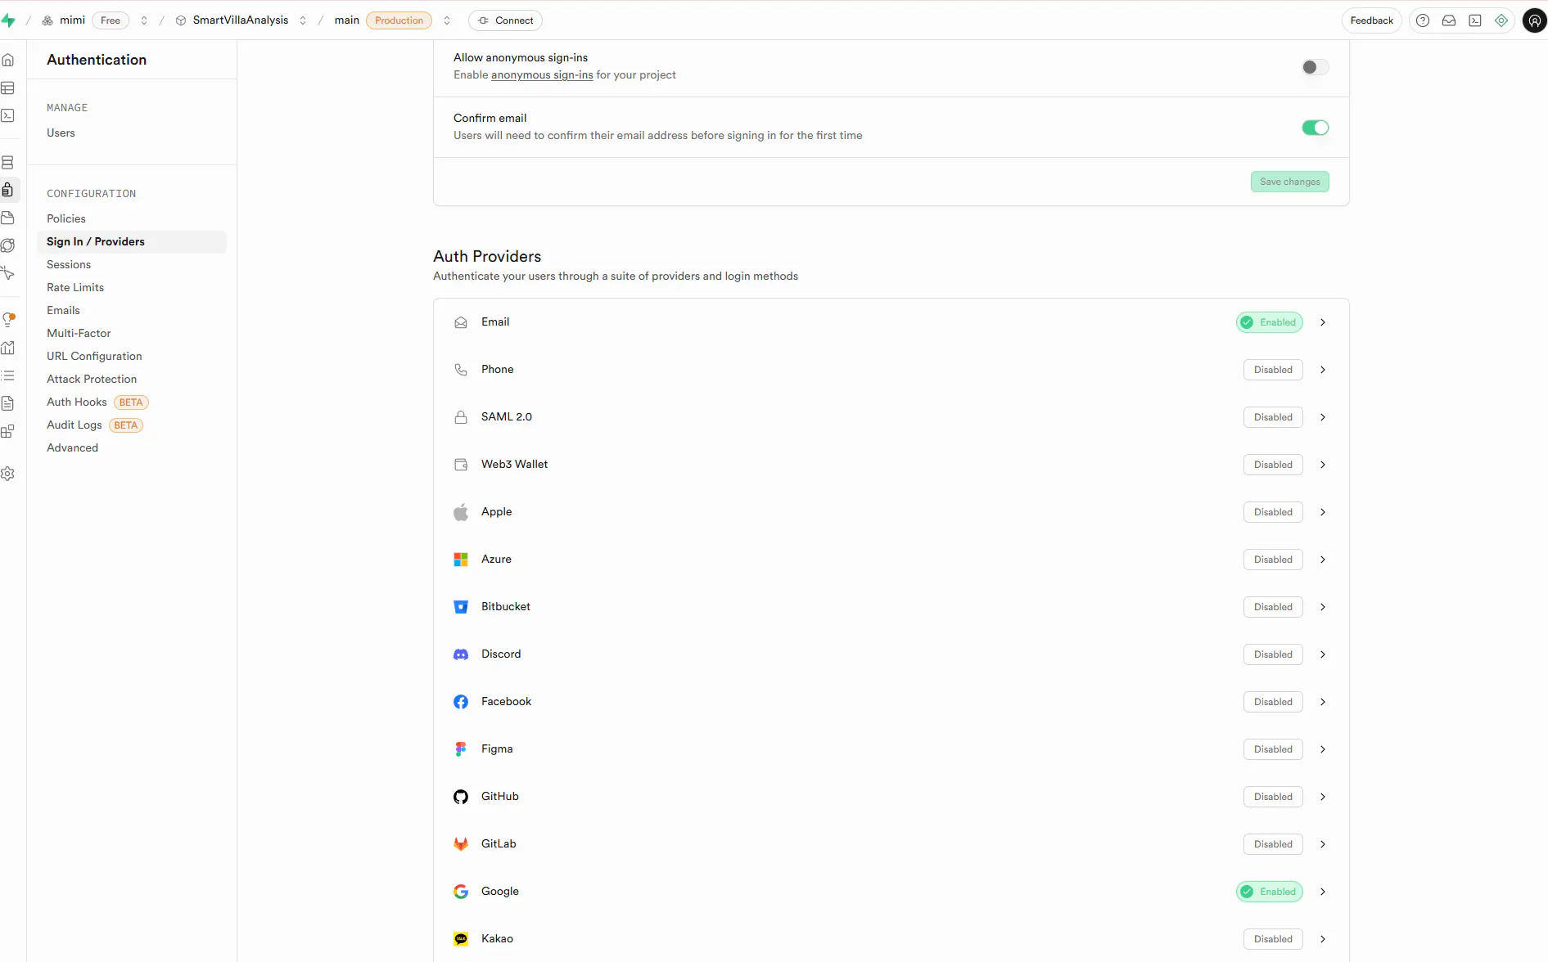
Task: Turn off the Confirm email toggle
Action: pyautogui.click(x=1315, y=128)
